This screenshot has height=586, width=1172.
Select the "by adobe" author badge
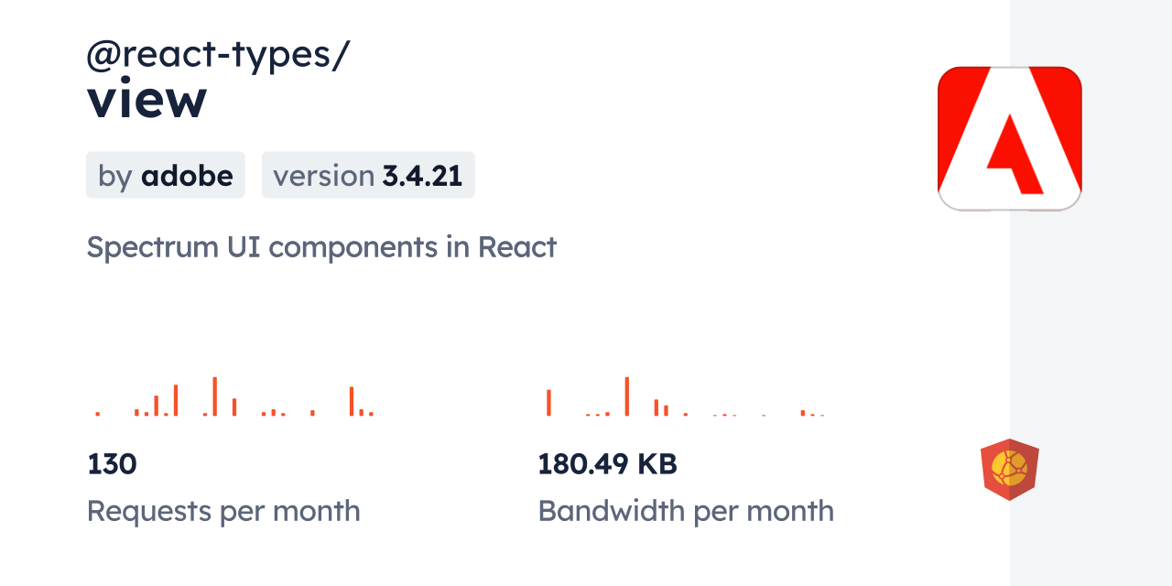tap(166, 175)
